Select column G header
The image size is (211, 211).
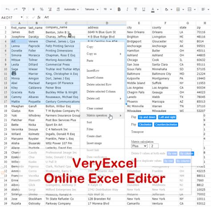(x=187, y=23)
